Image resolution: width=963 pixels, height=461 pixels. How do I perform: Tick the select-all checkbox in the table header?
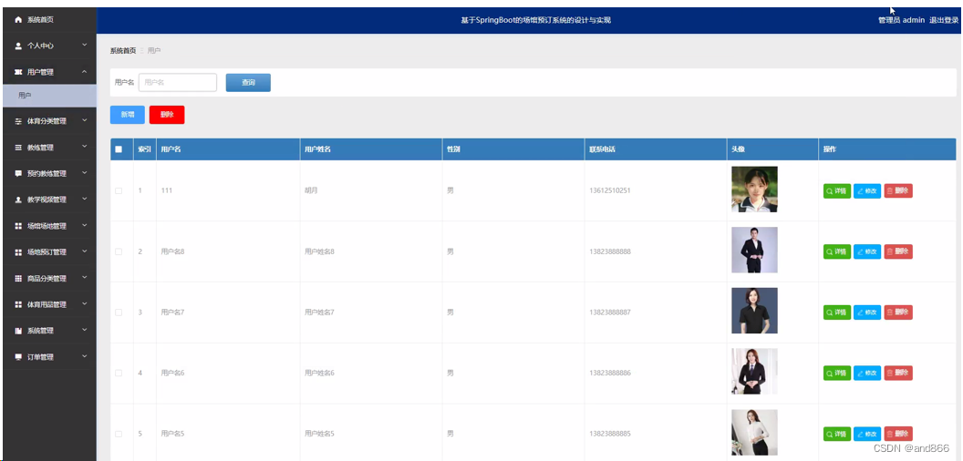pyautogui.click(x=119, y=149)
